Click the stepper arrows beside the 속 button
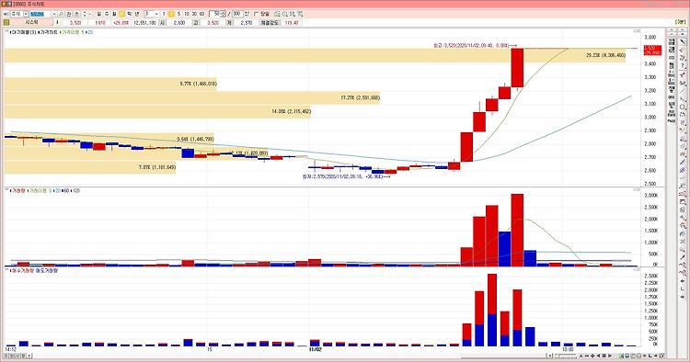Image resolution: width=690 pixels, height=362 pixels. tap(85, 14)
